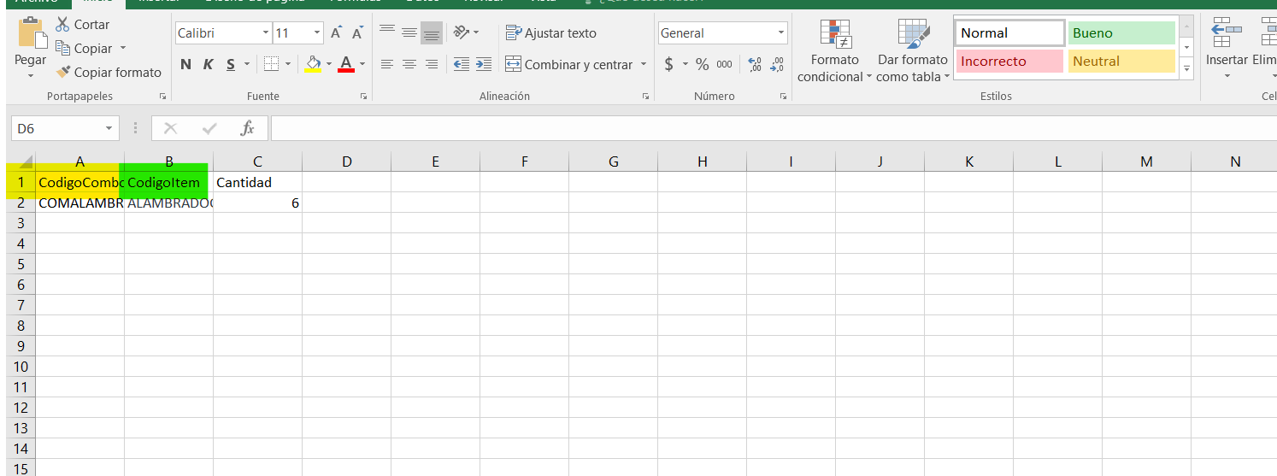The height and width of the screenshot is (476, 1277).
Task: Open Formato condicional menu
Action: tap(834, 51)
